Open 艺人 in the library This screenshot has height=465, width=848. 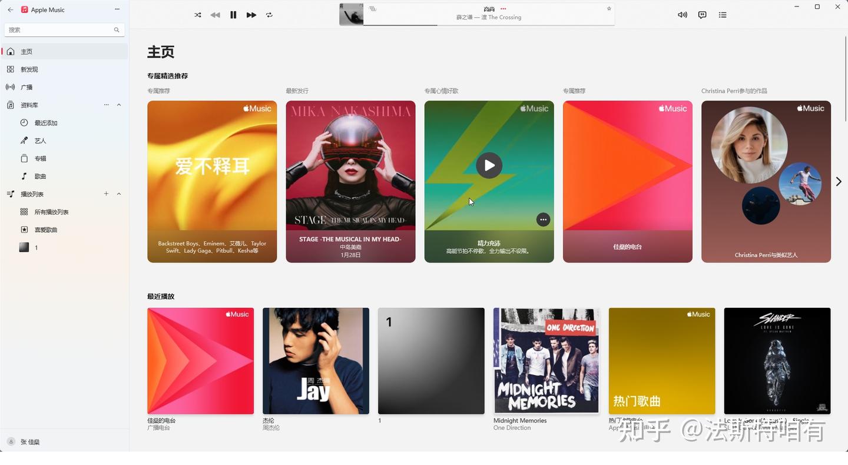tap(65, 141)
